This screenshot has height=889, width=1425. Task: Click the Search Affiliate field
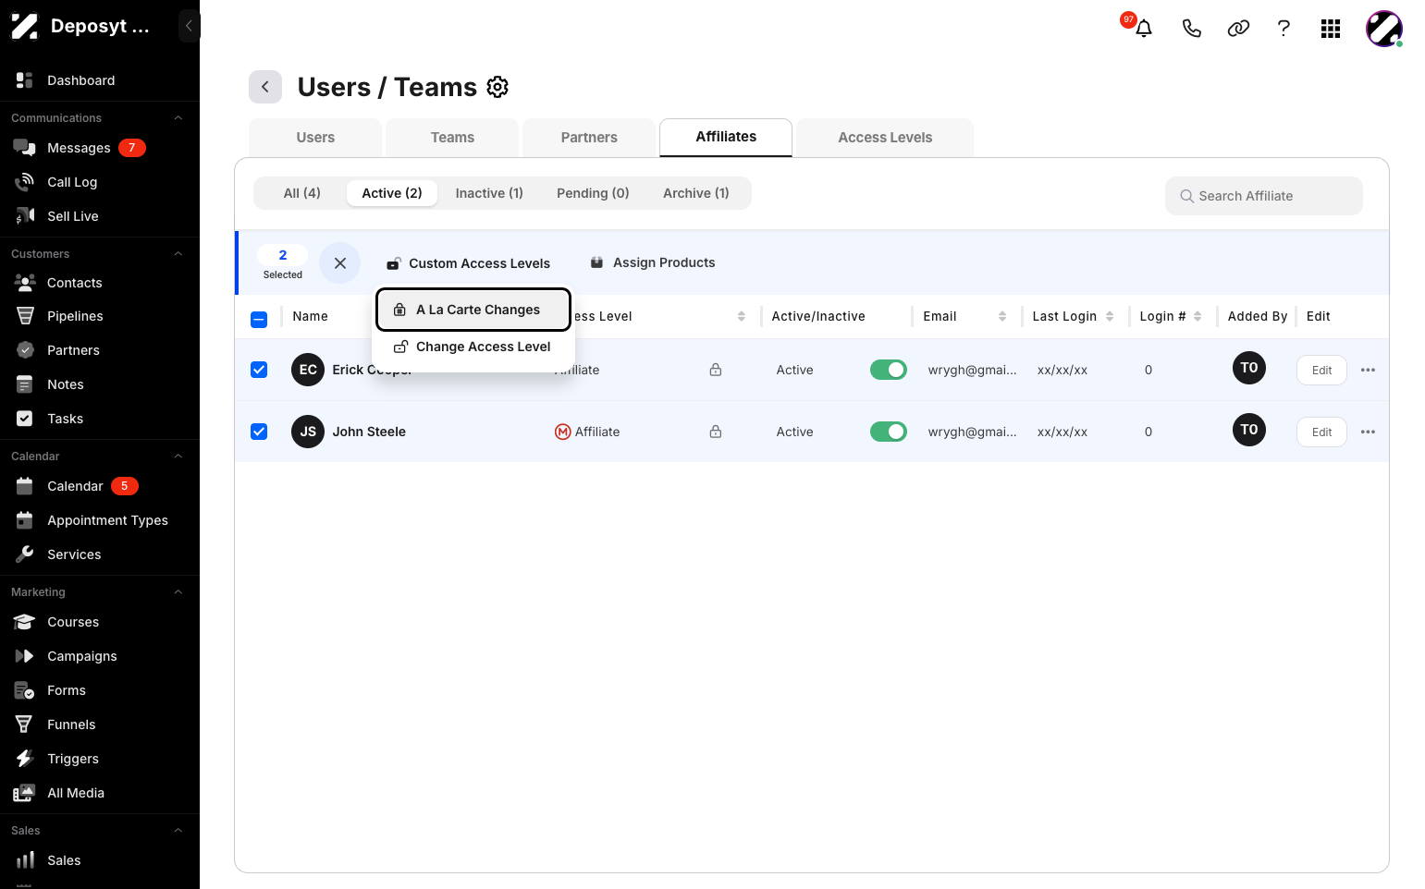click(1264, 196)
